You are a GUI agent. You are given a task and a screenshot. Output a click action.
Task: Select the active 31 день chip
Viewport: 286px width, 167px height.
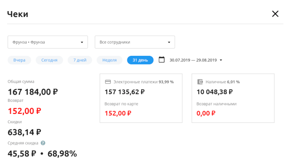pos(140,60)
